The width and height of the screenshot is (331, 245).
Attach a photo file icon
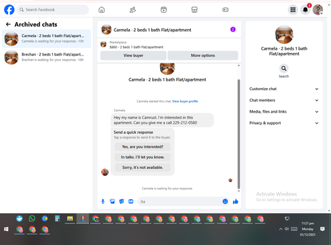pos(113,201)
